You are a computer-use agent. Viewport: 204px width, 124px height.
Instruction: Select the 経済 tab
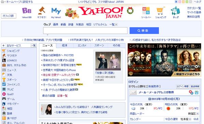pyautogui.click(x=65, y=45)
